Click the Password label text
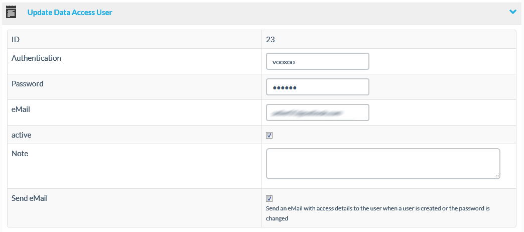Screen dimensions: 524x232 28,84
